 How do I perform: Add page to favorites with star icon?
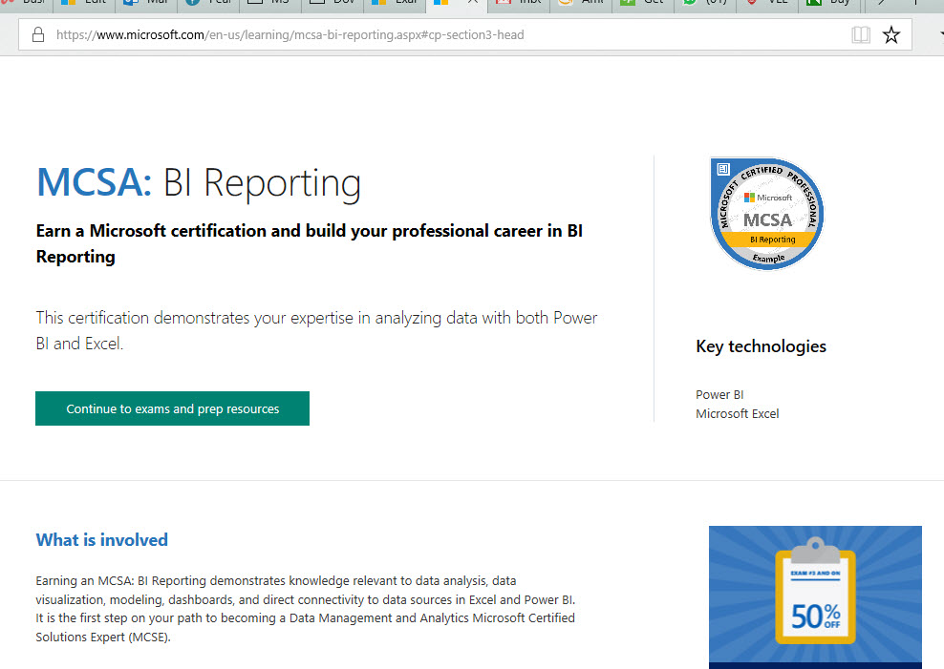(891, 35)
